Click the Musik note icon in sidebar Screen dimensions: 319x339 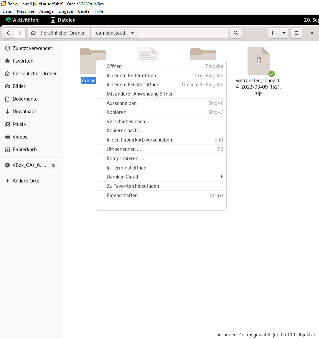click(x=7, y=124)
